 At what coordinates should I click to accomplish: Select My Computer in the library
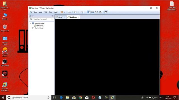[39, 23]
